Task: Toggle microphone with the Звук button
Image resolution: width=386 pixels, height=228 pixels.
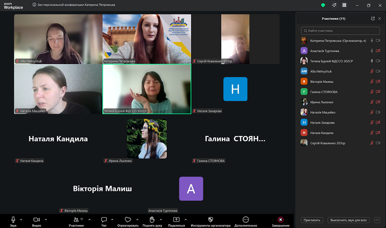Action: [x=13, y=221]
